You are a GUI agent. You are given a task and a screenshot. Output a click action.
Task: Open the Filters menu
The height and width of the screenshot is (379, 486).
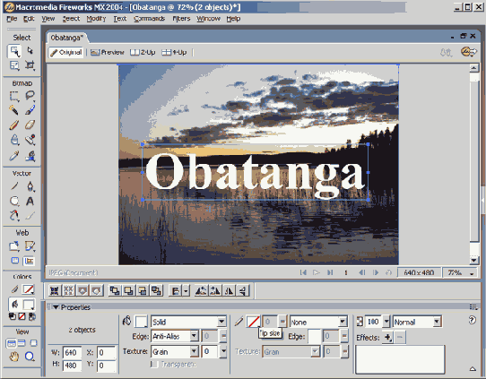[181, 19]
